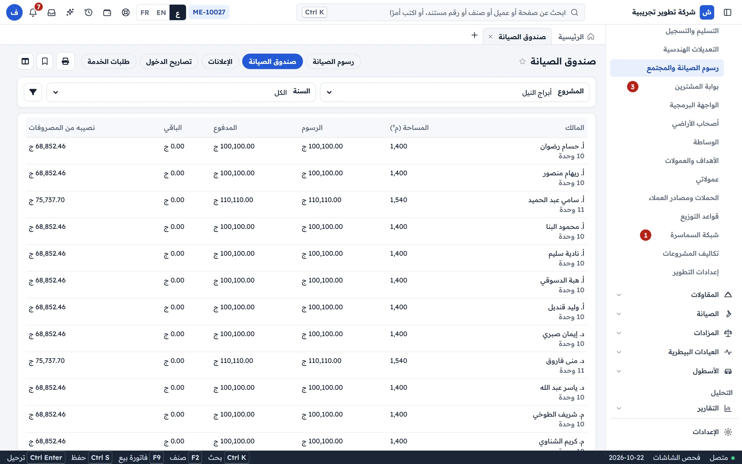This screenshot has width=742, height=464.
Task: Select the صندوق الصيانة pill tab
Action: [272, 61]
